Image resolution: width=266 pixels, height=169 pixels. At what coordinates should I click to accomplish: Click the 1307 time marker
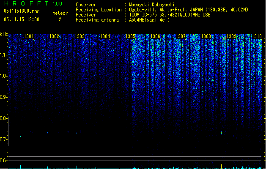pos(181,36)
